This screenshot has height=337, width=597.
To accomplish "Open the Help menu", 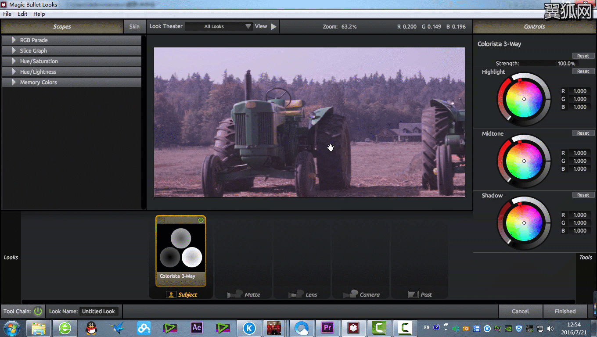I will (x=39, y=14).
